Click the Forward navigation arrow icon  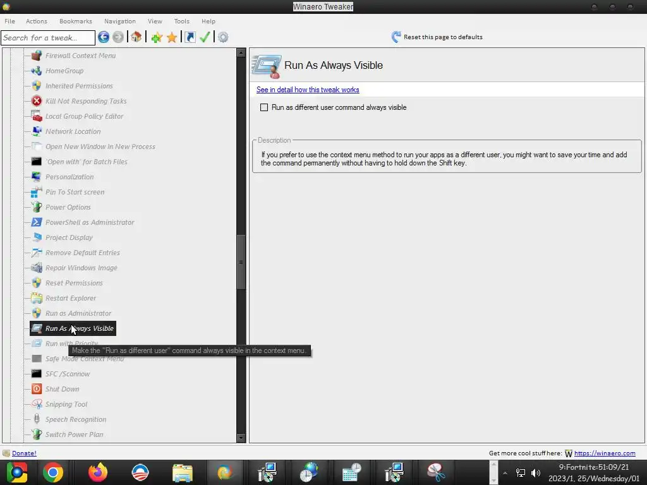point(118,37)
